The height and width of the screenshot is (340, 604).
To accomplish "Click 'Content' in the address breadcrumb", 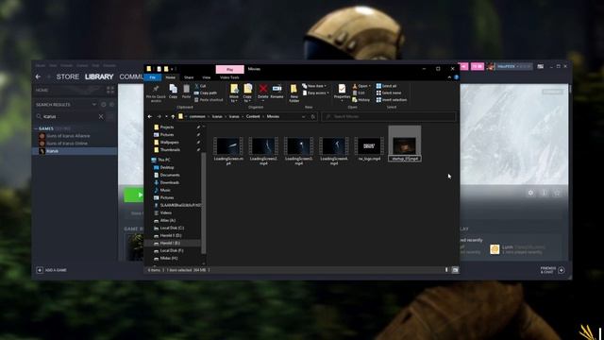I will coord(253,116).
